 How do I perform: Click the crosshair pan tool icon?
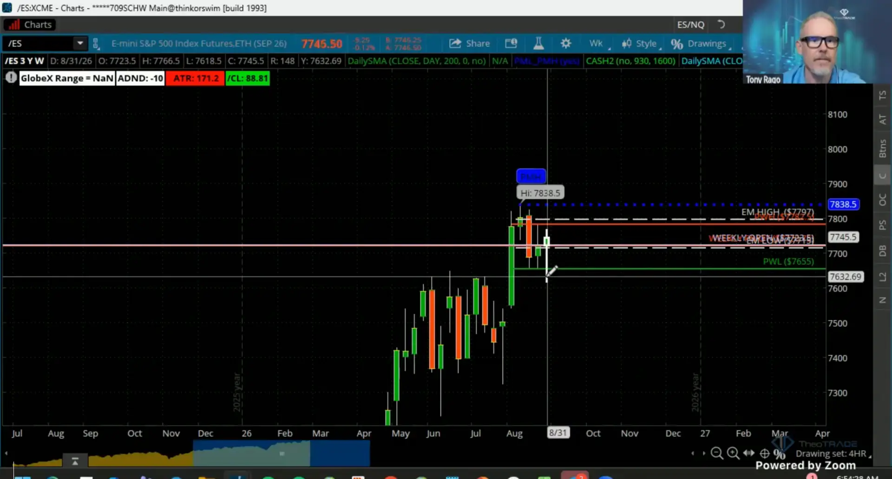coord(764,453)
